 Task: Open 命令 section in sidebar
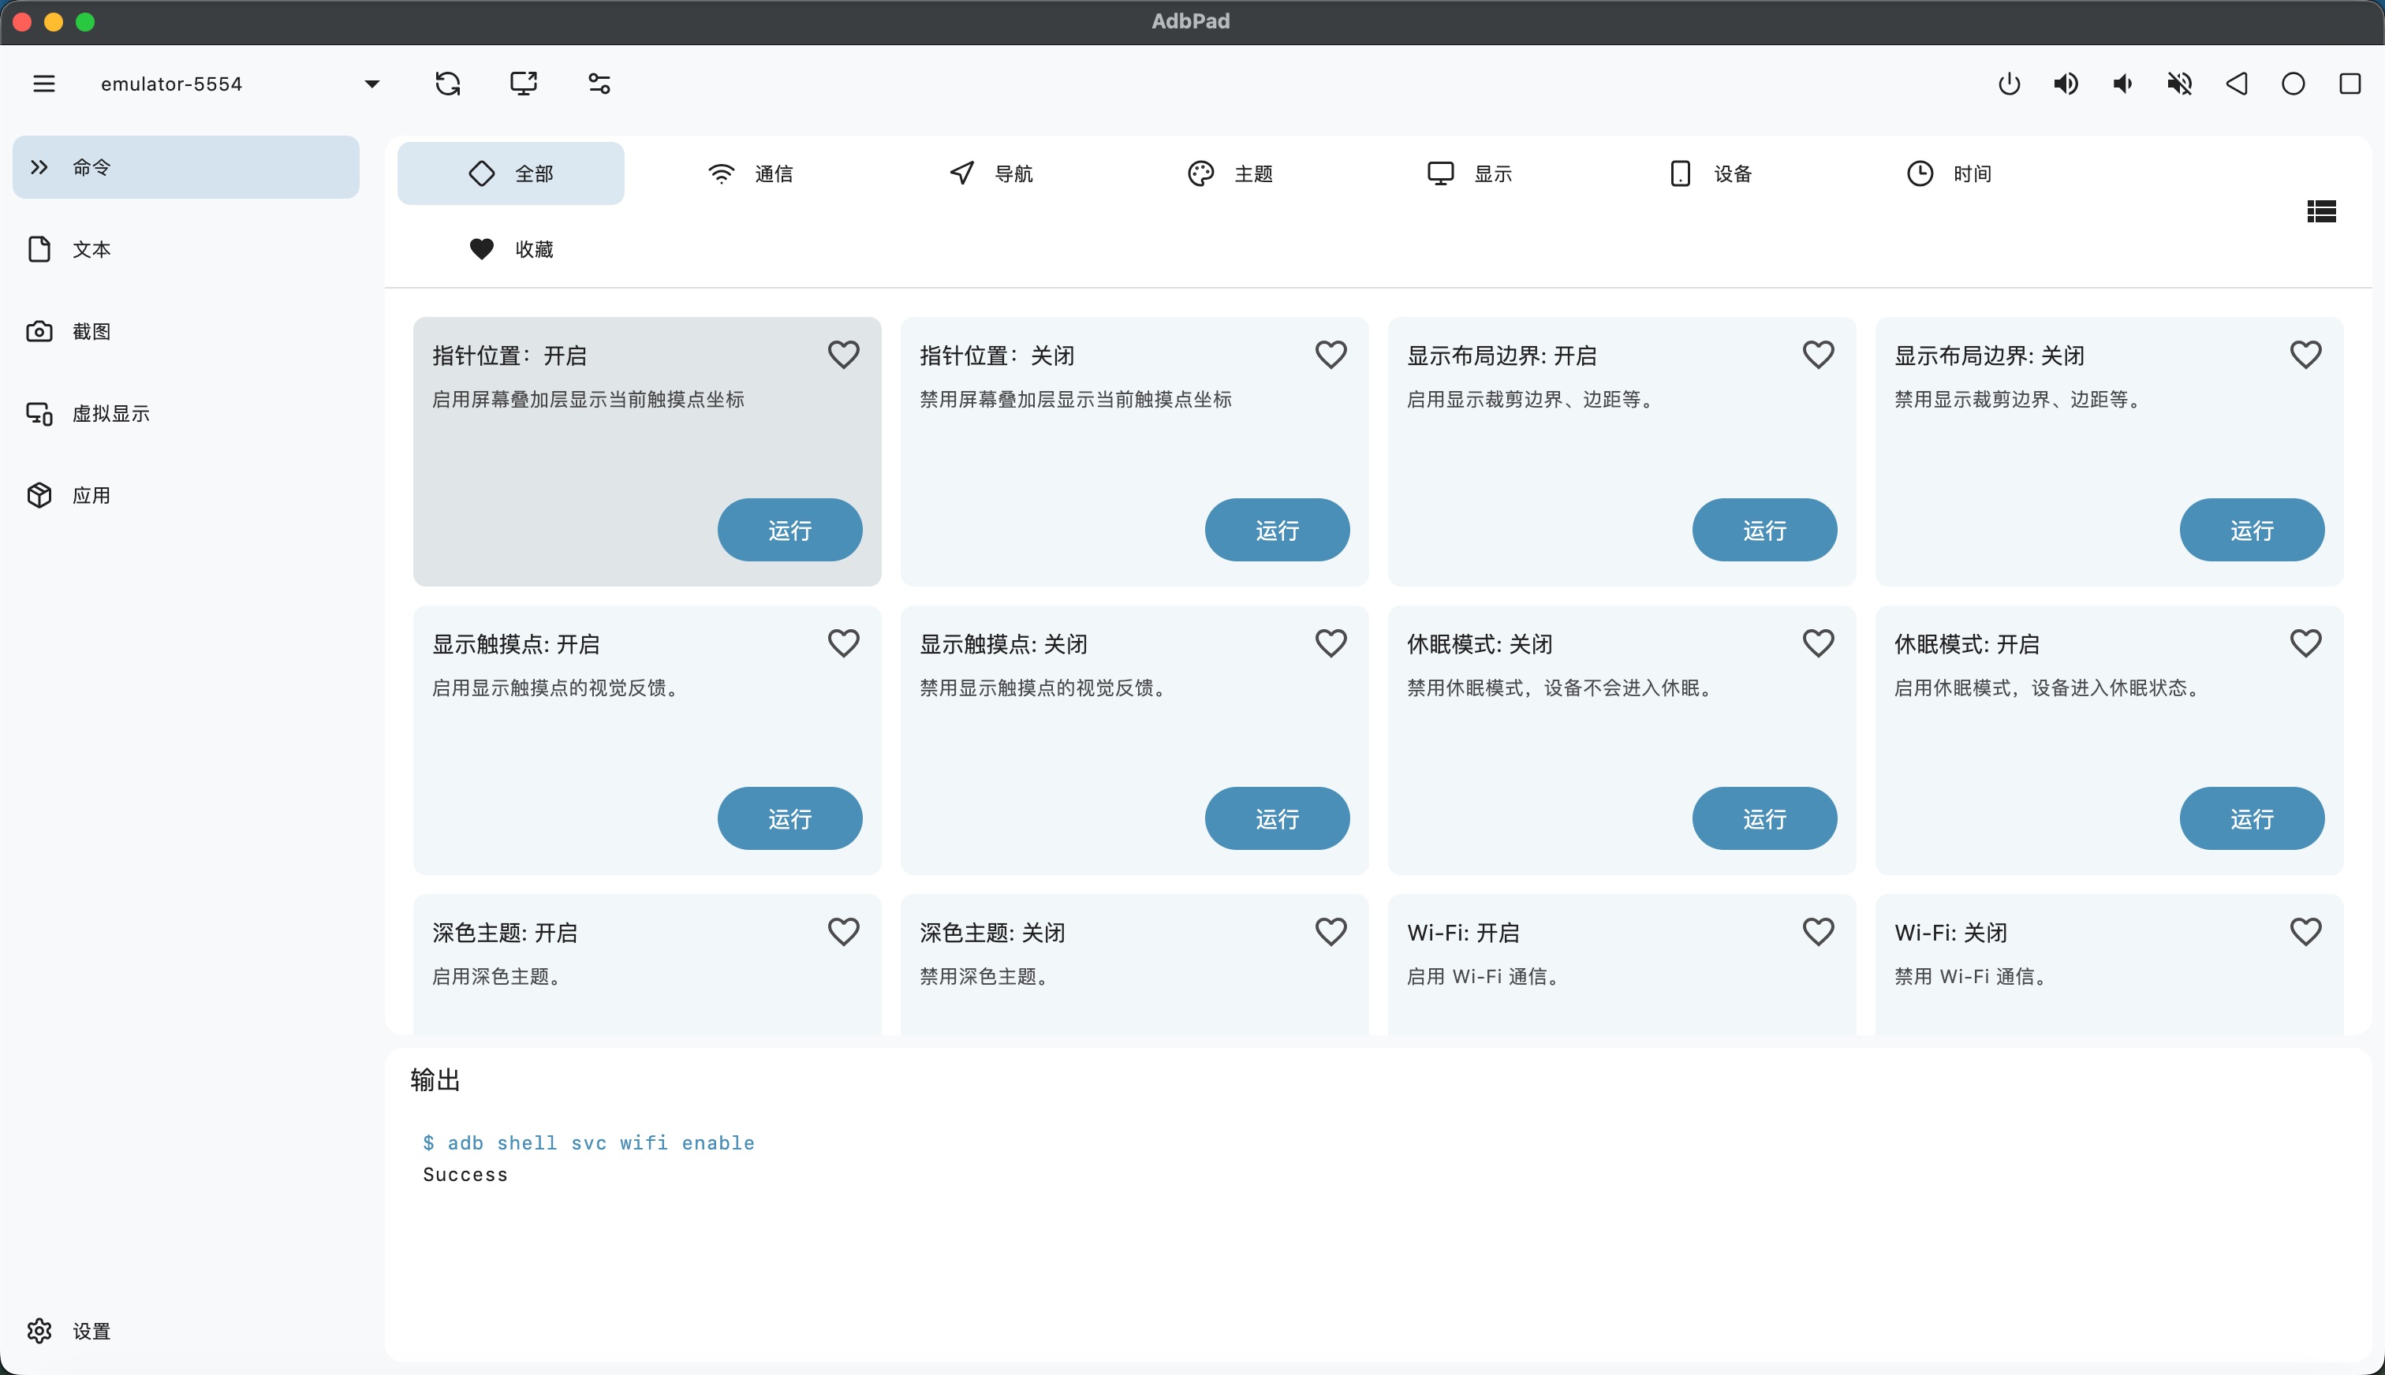186,167
